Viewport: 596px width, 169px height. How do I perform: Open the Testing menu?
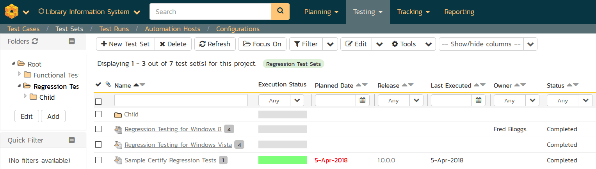368,12
